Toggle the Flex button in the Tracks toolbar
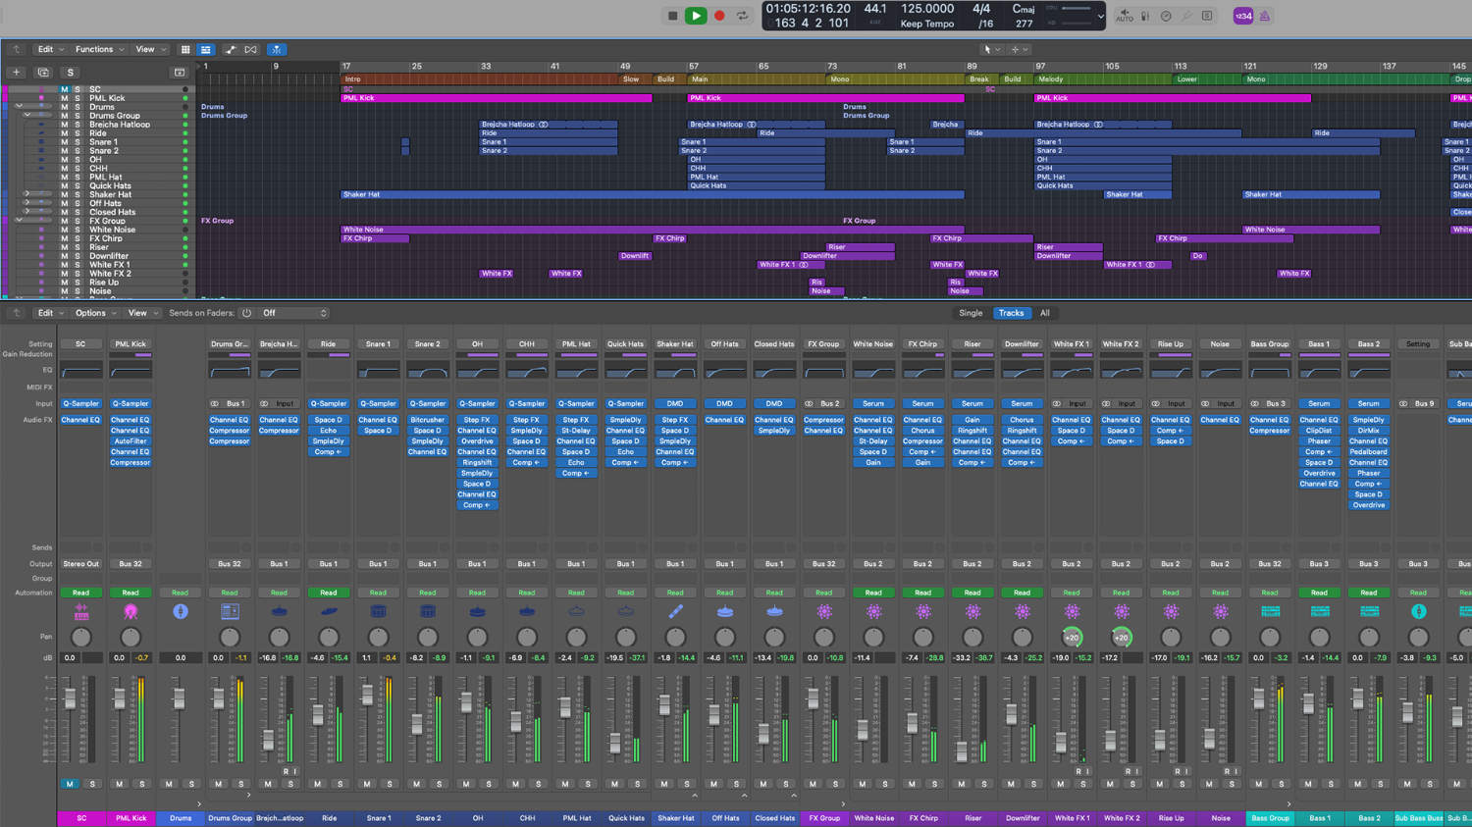Image resolution: width=1472 pixels, height=827 pixels. click(251, 49)
